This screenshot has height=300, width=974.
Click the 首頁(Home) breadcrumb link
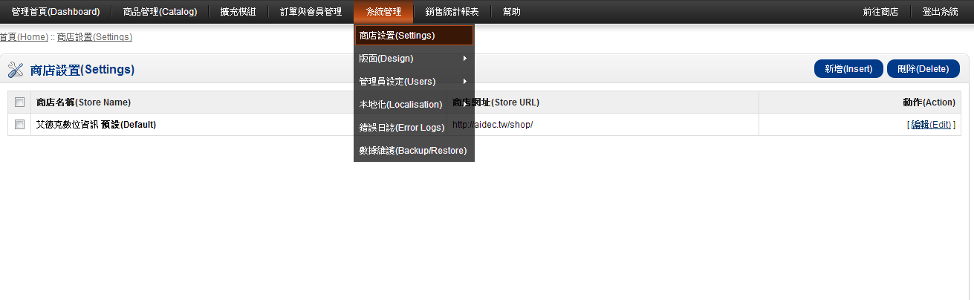[x=24, y=37]
